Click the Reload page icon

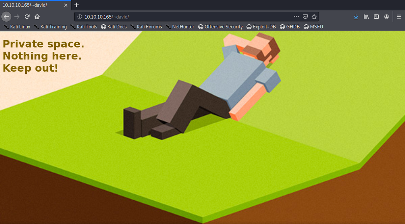[x=27, y=16]
